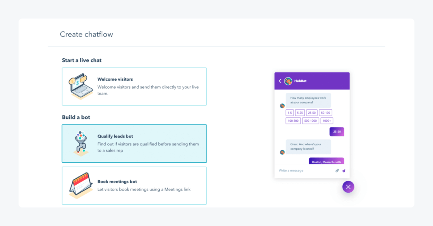Choose the 5-25 employees quick reply

[x=300, y=113]
